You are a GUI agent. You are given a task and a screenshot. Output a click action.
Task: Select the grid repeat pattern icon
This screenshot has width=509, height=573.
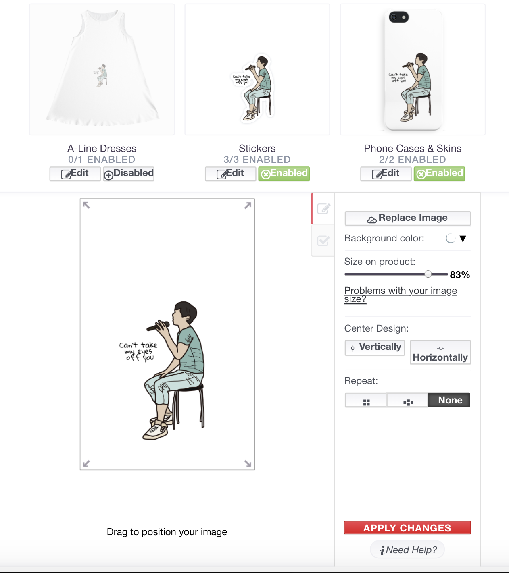[366, 401]
